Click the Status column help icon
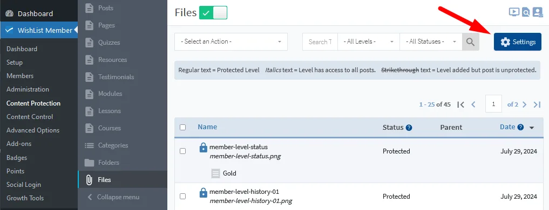This screenshot has height=210, width=549. [409, 128]
